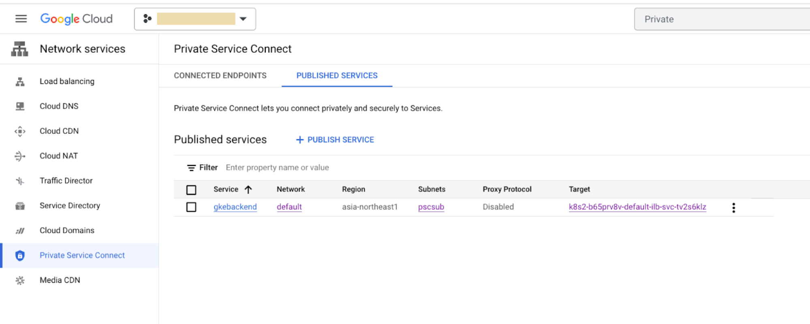This screenshot has height=324, width=810.
Task: Select the Published Services tab
Action: (337, 76)
